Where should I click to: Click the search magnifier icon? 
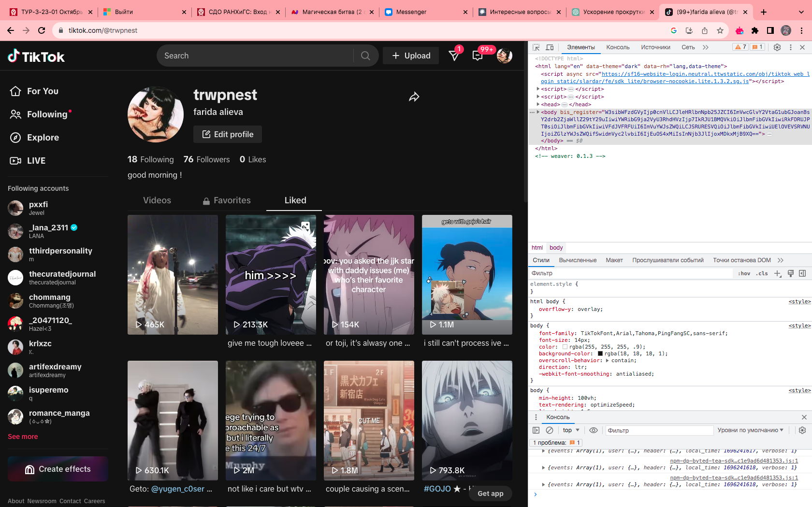365,56
